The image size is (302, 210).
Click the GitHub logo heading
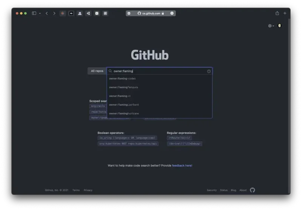pos(150,55)
